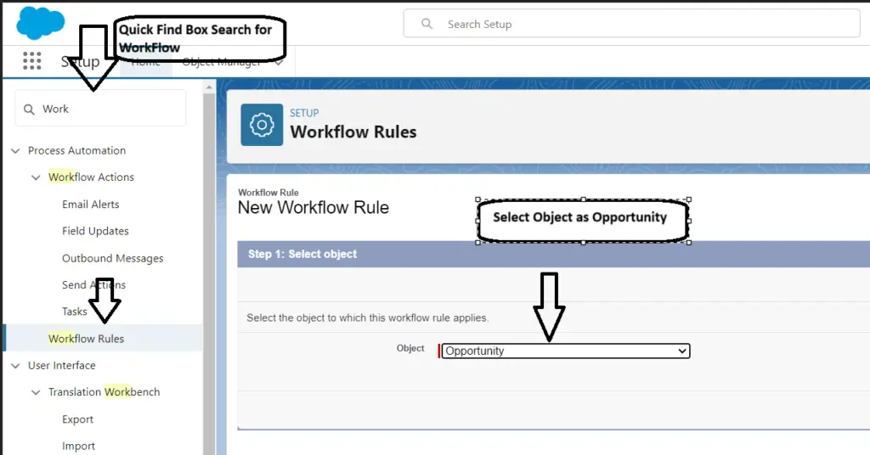Open Export under Translation Workbench
The height and width of the screenshot is (455, 870).
click(77, 419)
